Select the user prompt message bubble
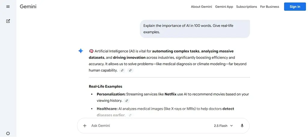 195,29
